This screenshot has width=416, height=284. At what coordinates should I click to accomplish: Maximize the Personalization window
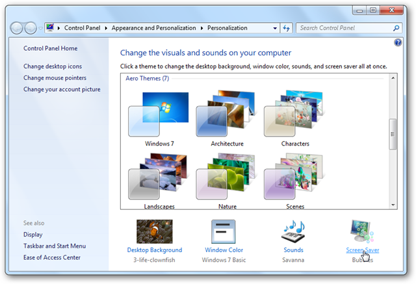coord(373,10)
